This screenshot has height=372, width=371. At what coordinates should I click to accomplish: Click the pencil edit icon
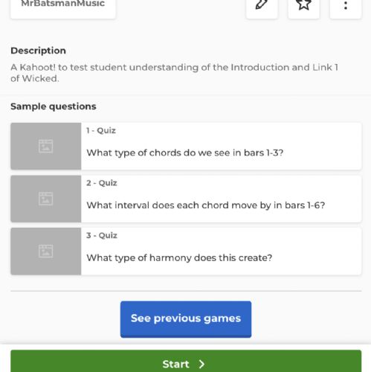262,5
